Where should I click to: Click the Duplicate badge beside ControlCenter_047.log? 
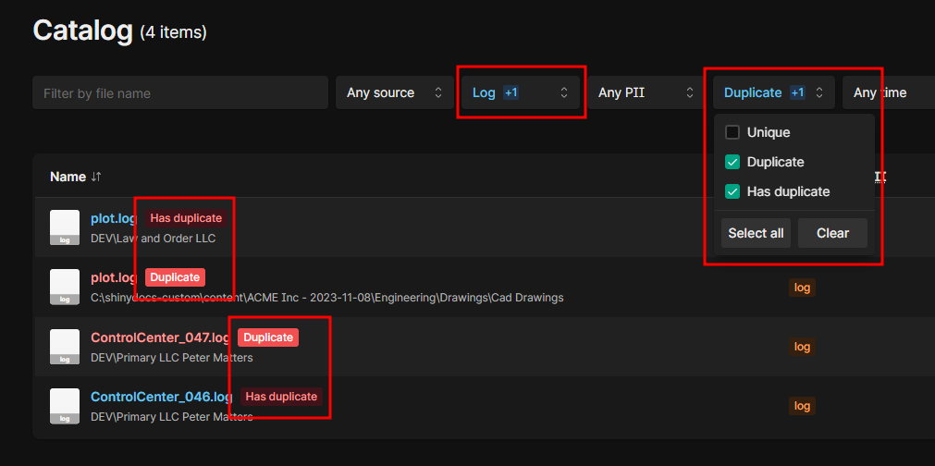(x=268, y=337)
